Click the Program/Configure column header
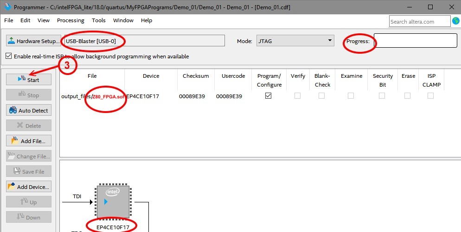This screenshot has width=461, height=232. click(269, 80)
